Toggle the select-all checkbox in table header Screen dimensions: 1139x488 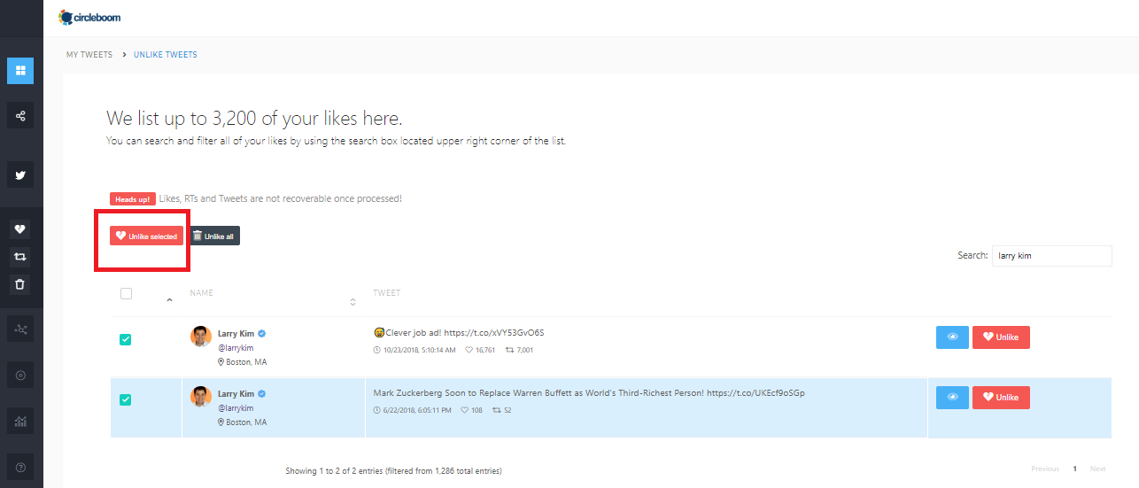(126, 294)
